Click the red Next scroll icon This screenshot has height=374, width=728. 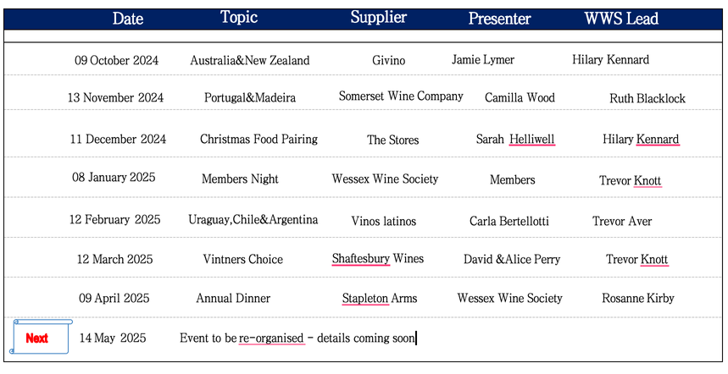(x=41, y=337)
